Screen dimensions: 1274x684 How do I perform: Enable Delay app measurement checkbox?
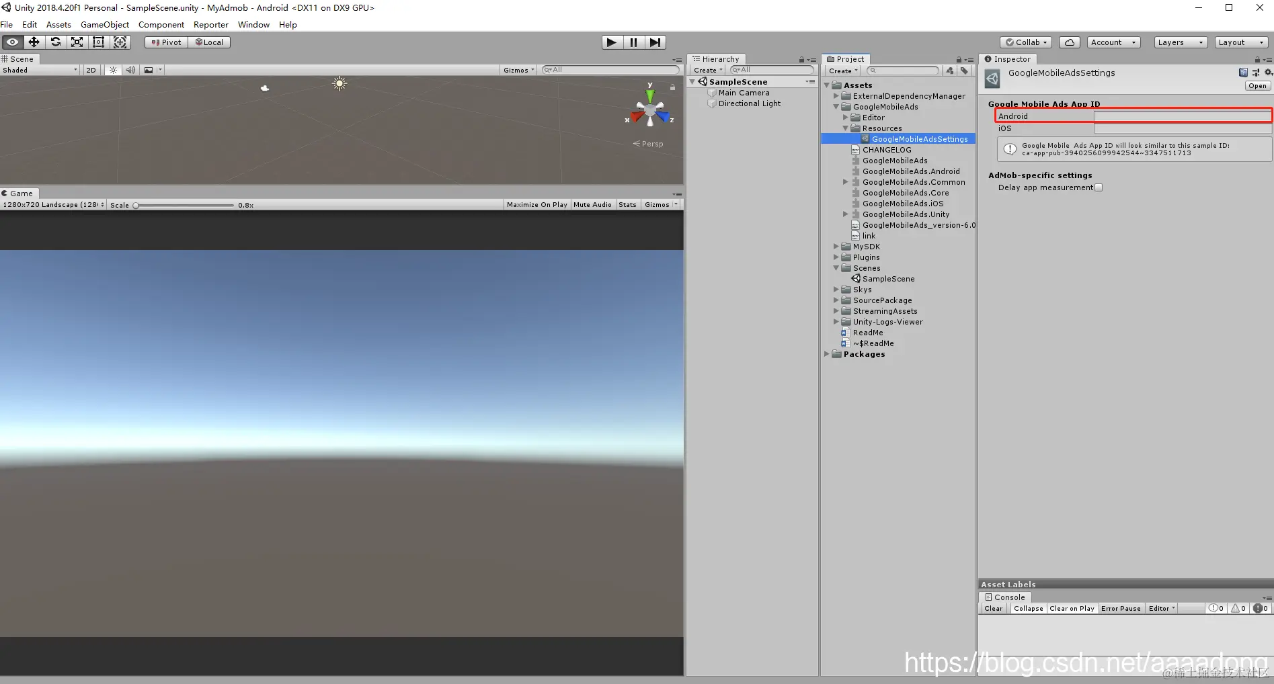click(1099, 188)
